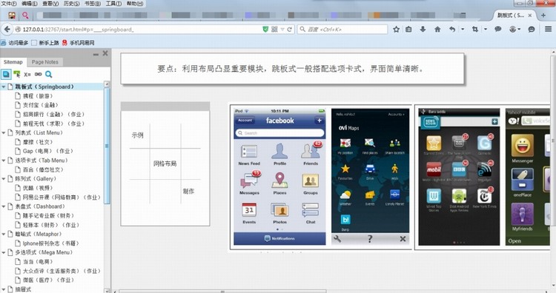
Task: Select the 携程（旅游） page
Action: (38, 96)
